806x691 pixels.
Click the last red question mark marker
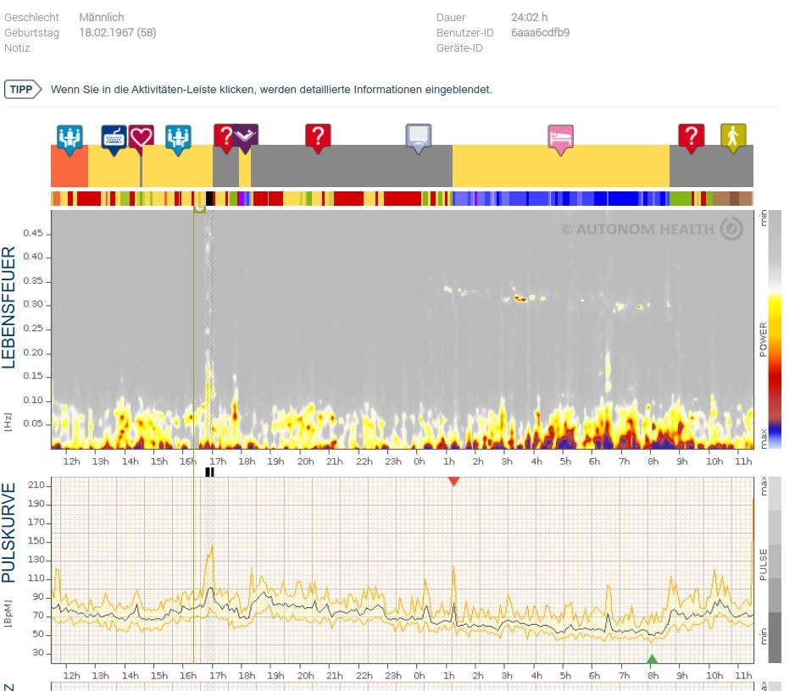tap(691, 135)
